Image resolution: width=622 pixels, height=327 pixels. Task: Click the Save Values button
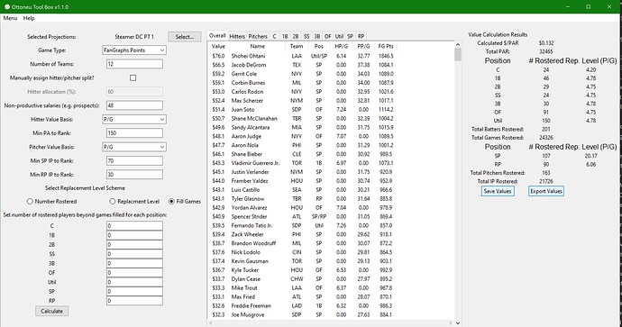498,191
